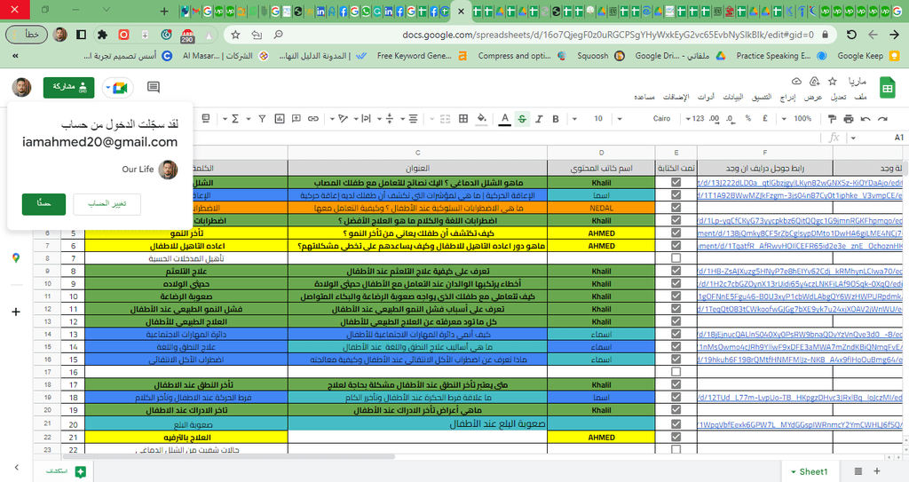Toggle italic formatting

(539, 119)
